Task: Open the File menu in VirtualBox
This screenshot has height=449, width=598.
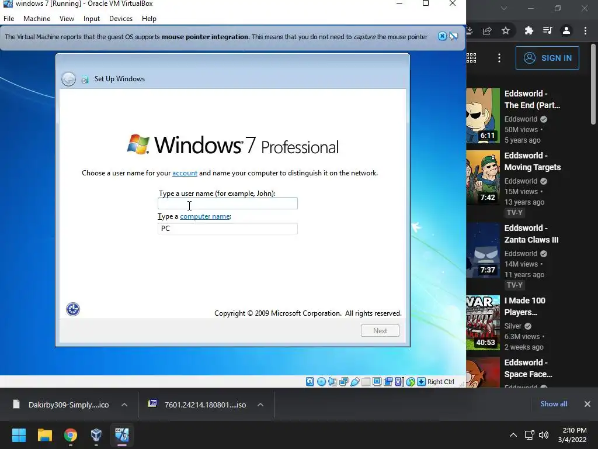Action: [x=9, y=19]
